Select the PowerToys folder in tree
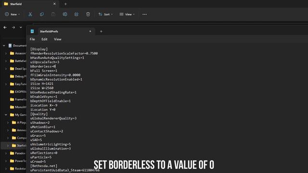 pyautogui.click(x=18, y=161)
